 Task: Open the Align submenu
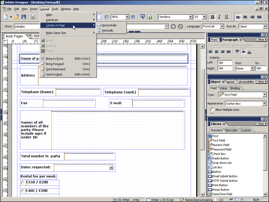(x=68, y=15)
